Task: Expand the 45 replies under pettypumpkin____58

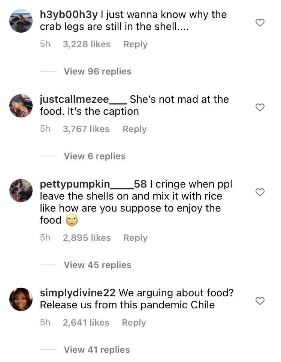Action: click(x=97, y=265)
